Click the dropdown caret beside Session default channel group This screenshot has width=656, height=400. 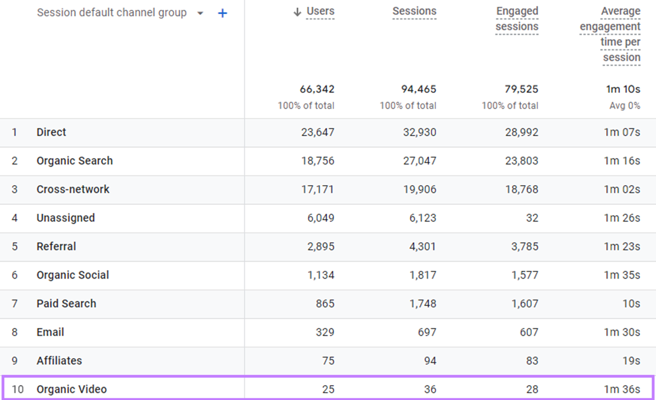pyautogui.click(x=200, y=14)
